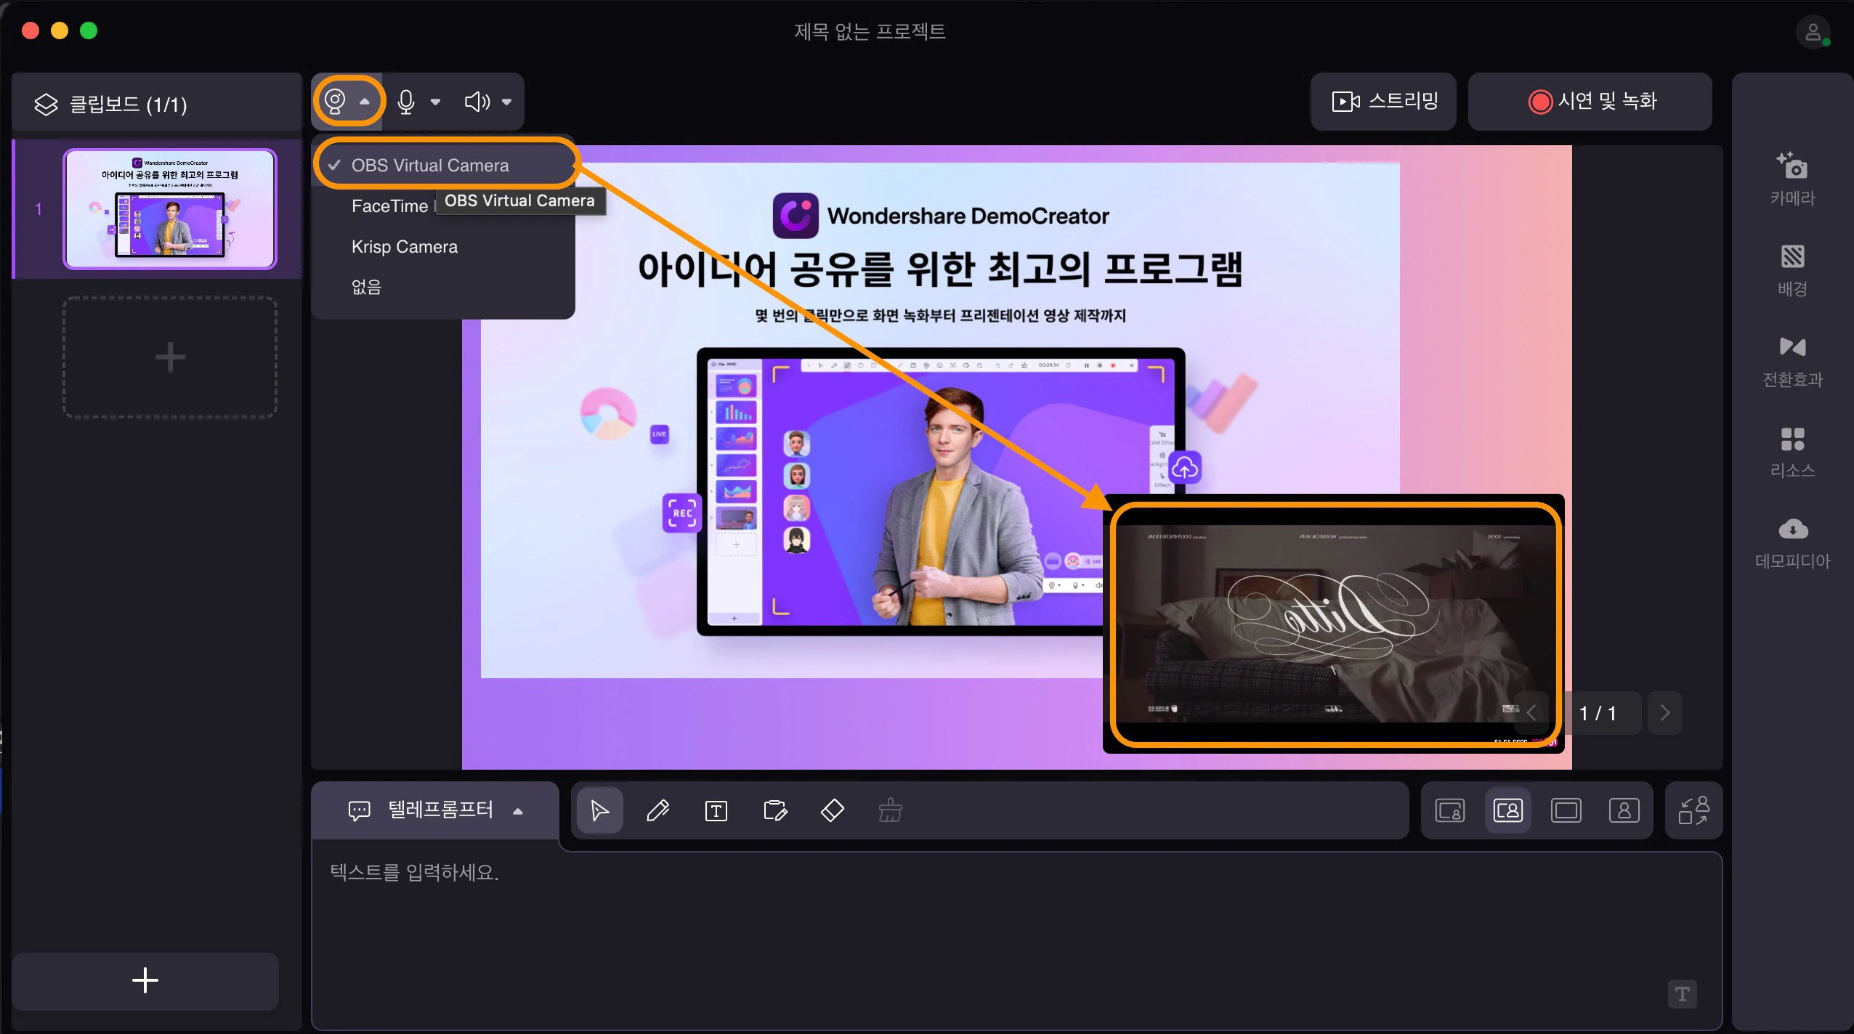The height and width of the screenshot is (1034, 1854).
Task: Expand the microphone options dropdown
Action: pos(435,101)
